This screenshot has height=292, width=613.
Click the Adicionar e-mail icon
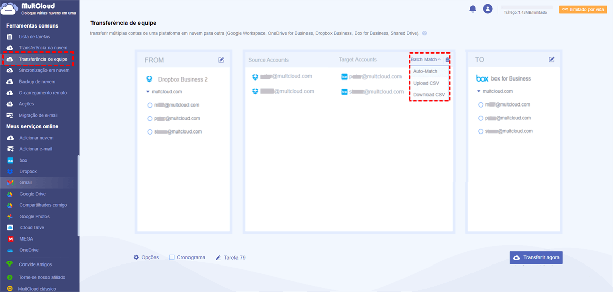click(10, 149)
